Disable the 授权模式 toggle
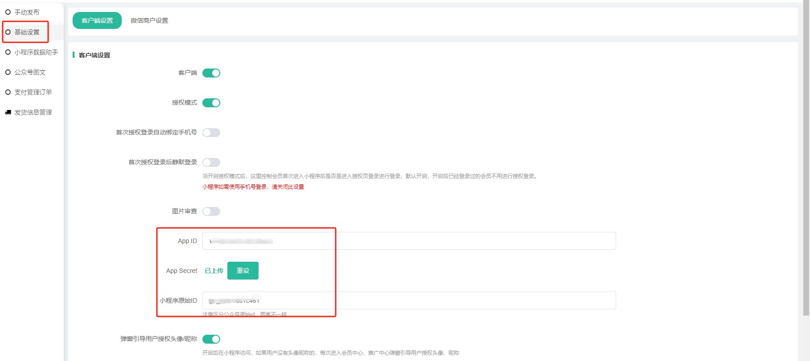Image resolution: width=810 pixels, height=361 pixels. pos(211,103)
